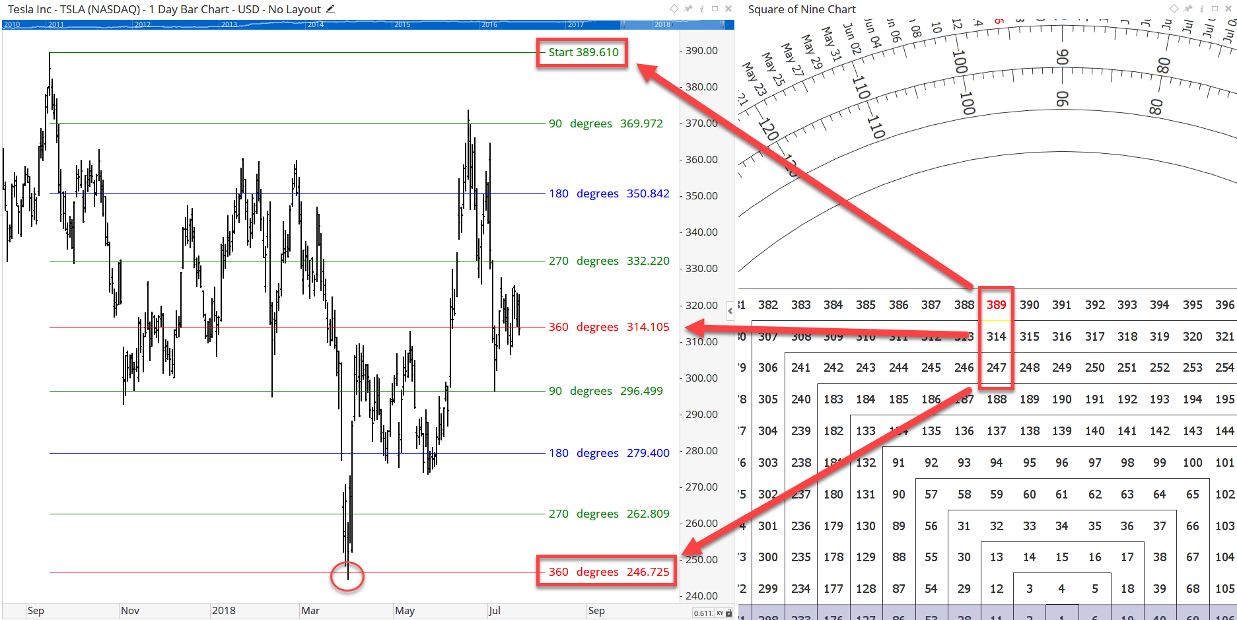Viewport: 1237px width, 620px height.
Task: Click the Tesla Inc chart title text
Action: pyautogui.click(x=164, y=9)
